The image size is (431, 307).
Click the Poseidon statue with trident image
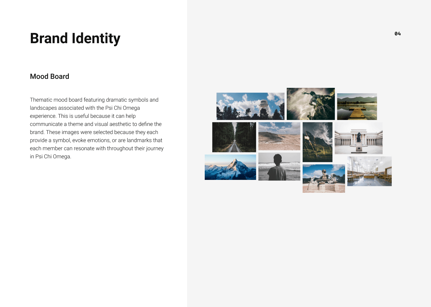[311, 104]
